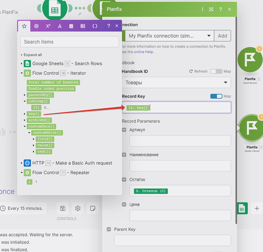Image resolution: width=263 pixels, height=252 pixels.
Task: Open the array functions table tab
Action: [x=83, y=26]
